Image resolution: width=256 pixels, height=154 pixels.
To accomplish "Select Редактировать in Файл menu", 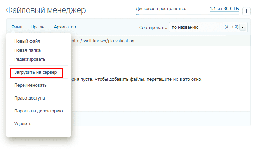I will tap(30, 59).
